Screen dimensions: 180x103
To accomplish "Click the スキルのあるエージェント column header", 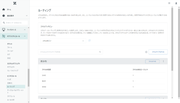I will point(140,70).
